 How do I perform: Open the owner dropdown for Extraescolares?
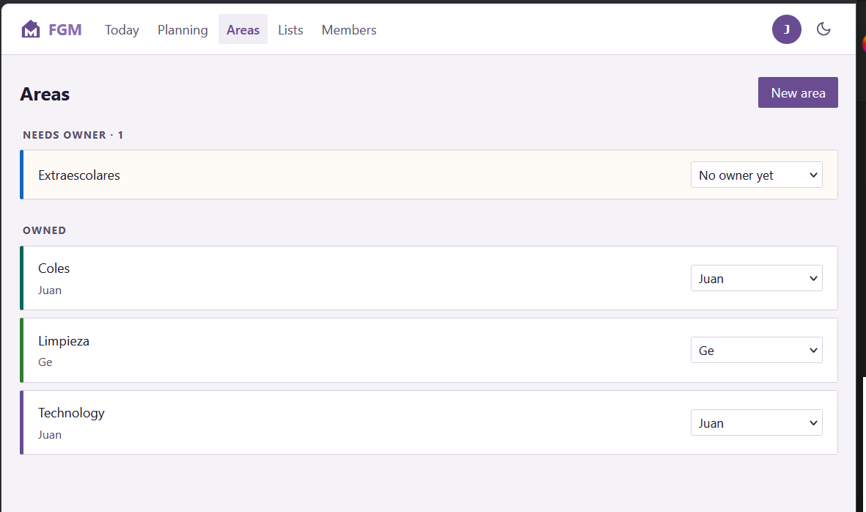pyautogui.click(x=756, y=175)
